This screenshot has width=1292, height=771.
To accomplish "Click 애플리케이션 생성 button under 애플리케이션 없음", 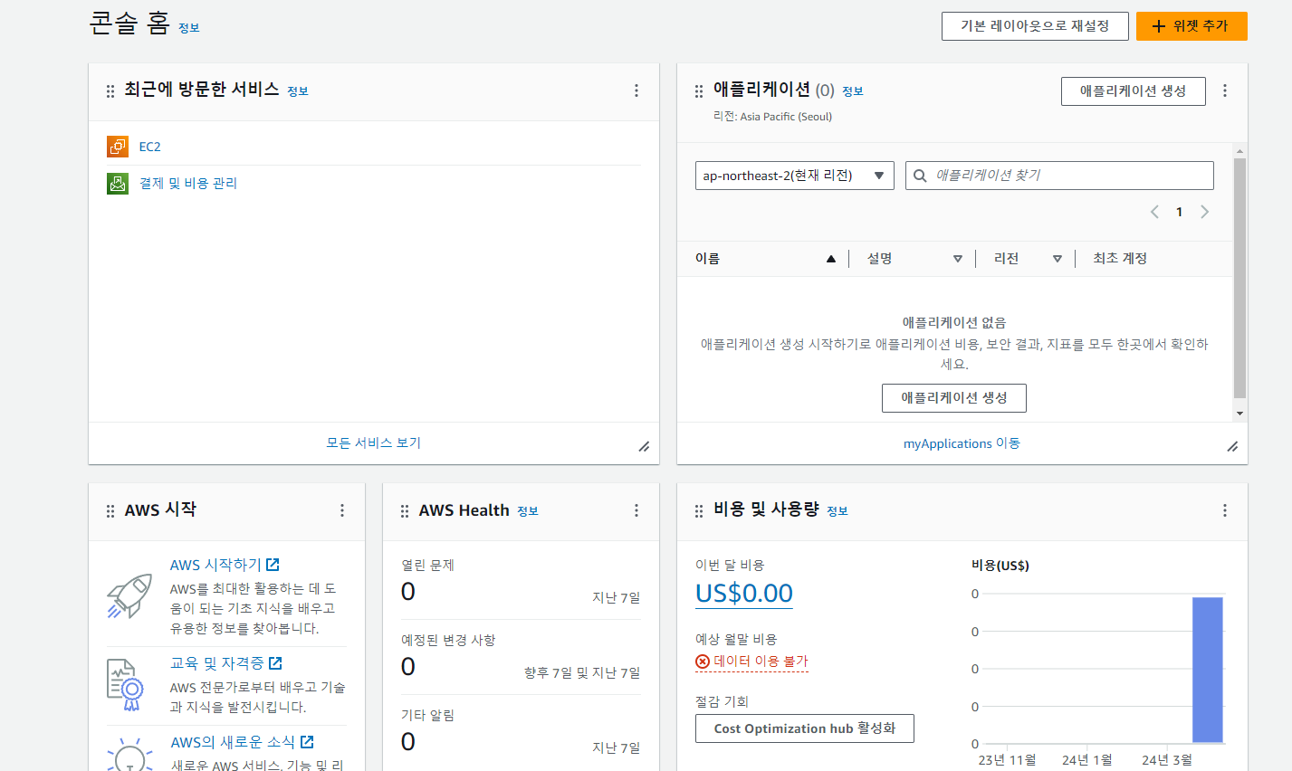I will point(954,398).
